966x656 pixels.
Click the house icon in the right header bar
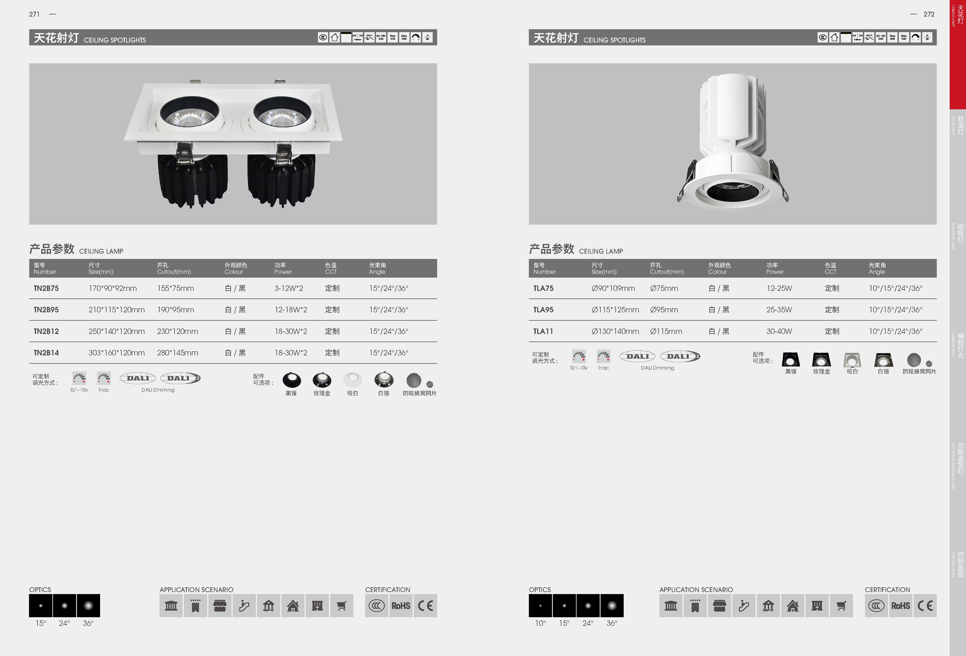coord(834,37)
